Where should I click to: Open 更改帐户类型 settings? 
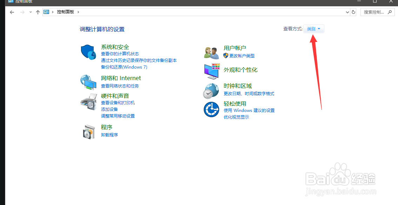coord(242,56)
